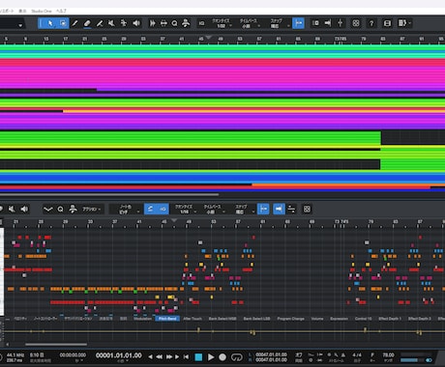The height and width of the screenshot is (367, 445).
Task: Select the Program Change lane tab
Action: [291, 319]
